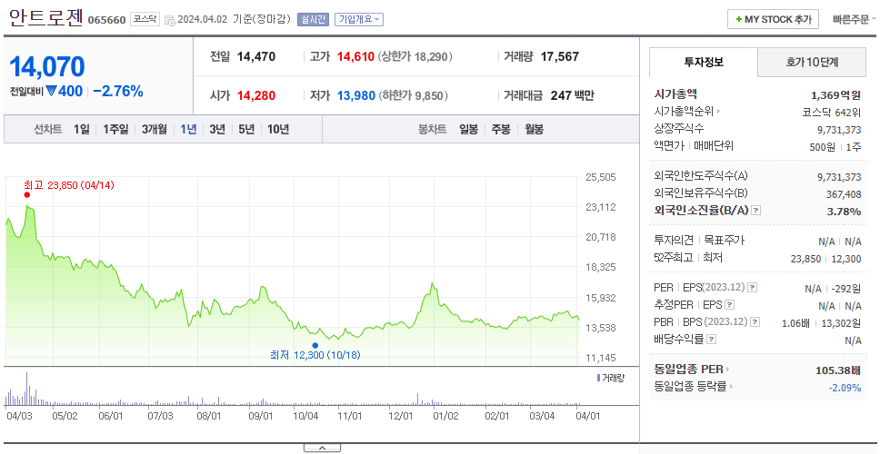Expand the 동일업종 등락률 arrow link

732,386
